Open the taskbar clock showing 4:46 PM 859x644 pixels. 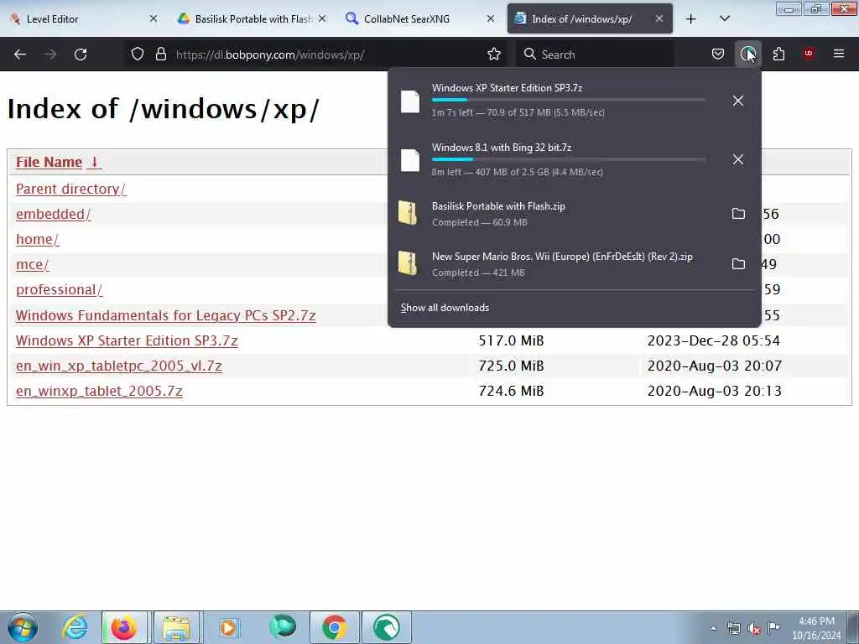tap(816, 628)
